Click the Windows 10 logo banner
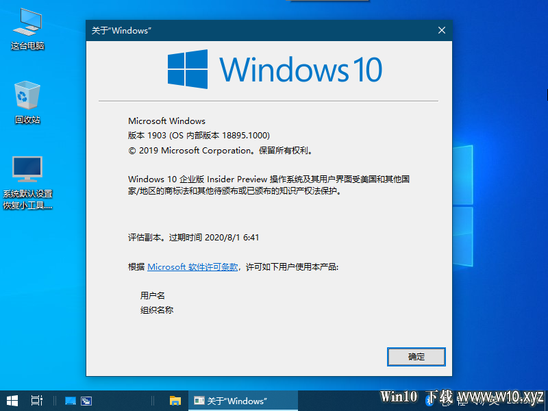The image size is (548, 411). [x=275, y=69]
